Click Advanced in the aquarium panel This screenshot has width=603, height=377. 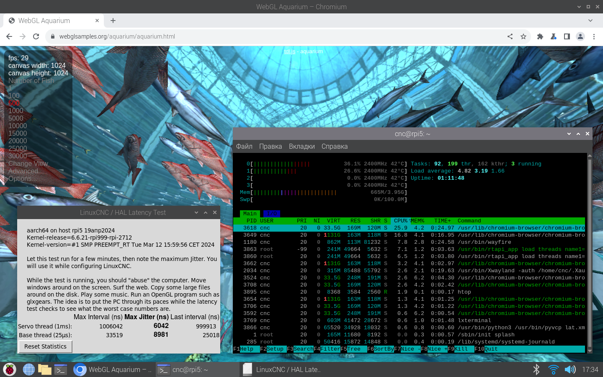point(23,171)
